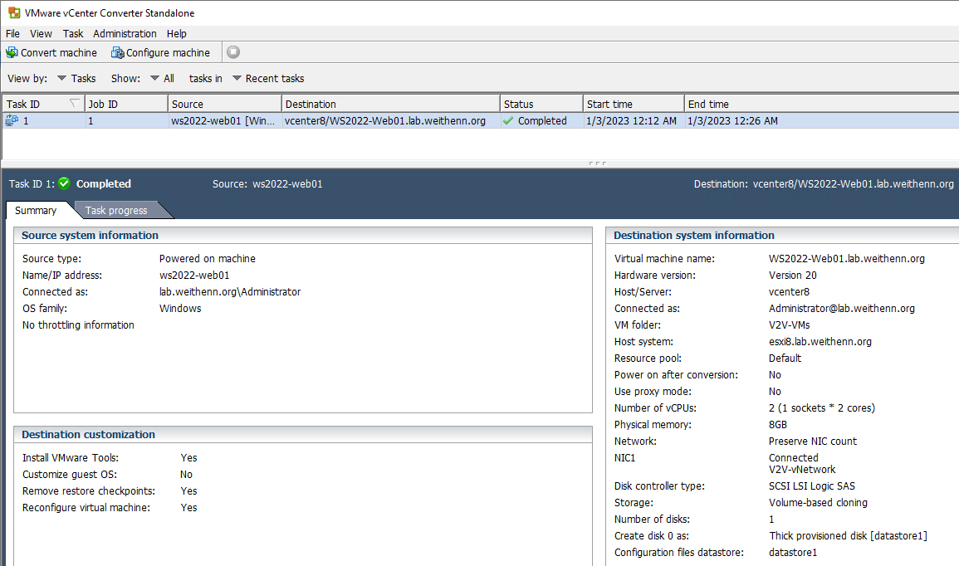
Task: Open the Administration menu
Action: pos(125,34)
